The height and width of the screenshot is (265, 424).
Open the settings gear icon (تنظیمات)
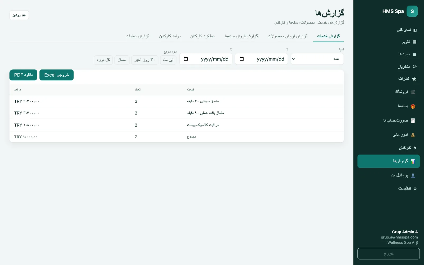(x=415, y=189)
